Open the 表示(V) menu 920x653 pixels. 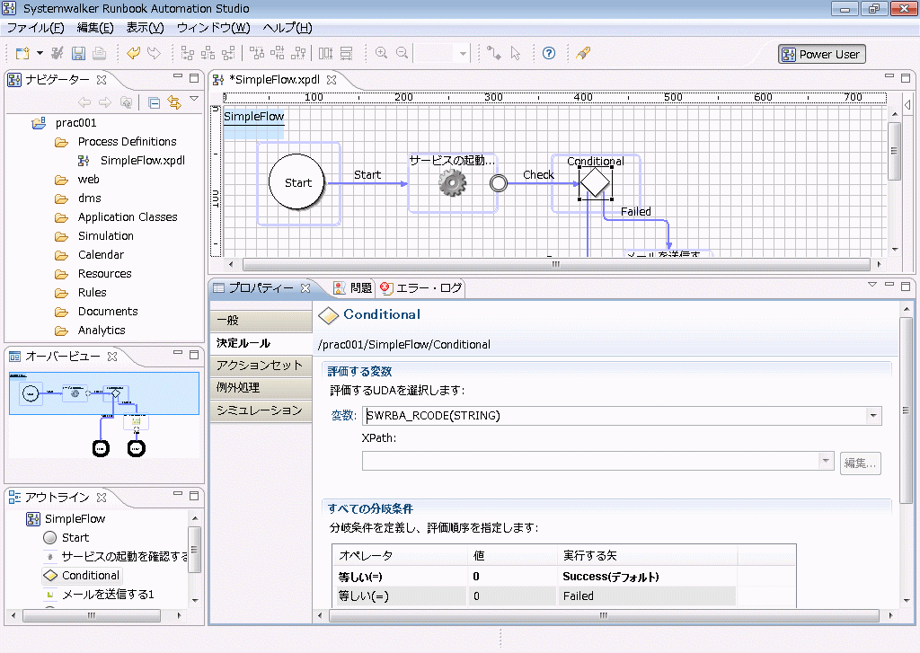click(x=145, y=28)
